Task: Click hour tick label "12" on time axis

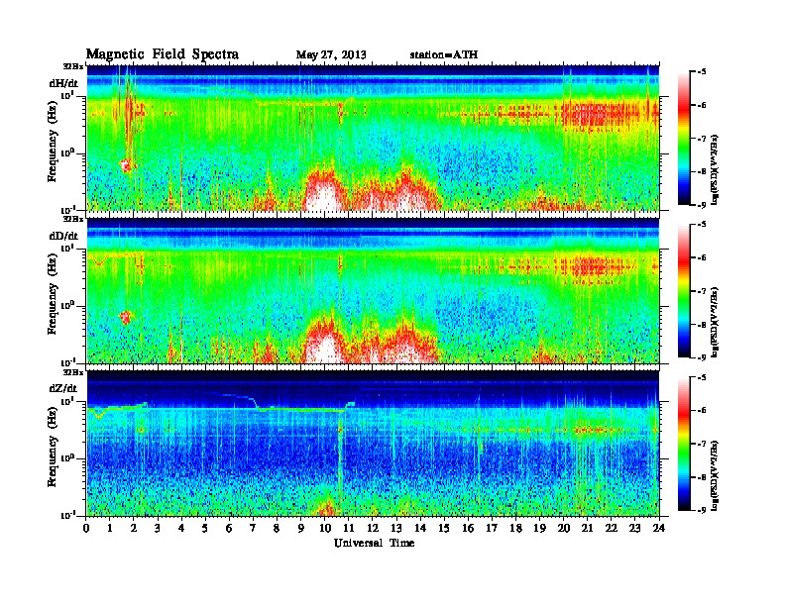Action: (x=373, y=528)
